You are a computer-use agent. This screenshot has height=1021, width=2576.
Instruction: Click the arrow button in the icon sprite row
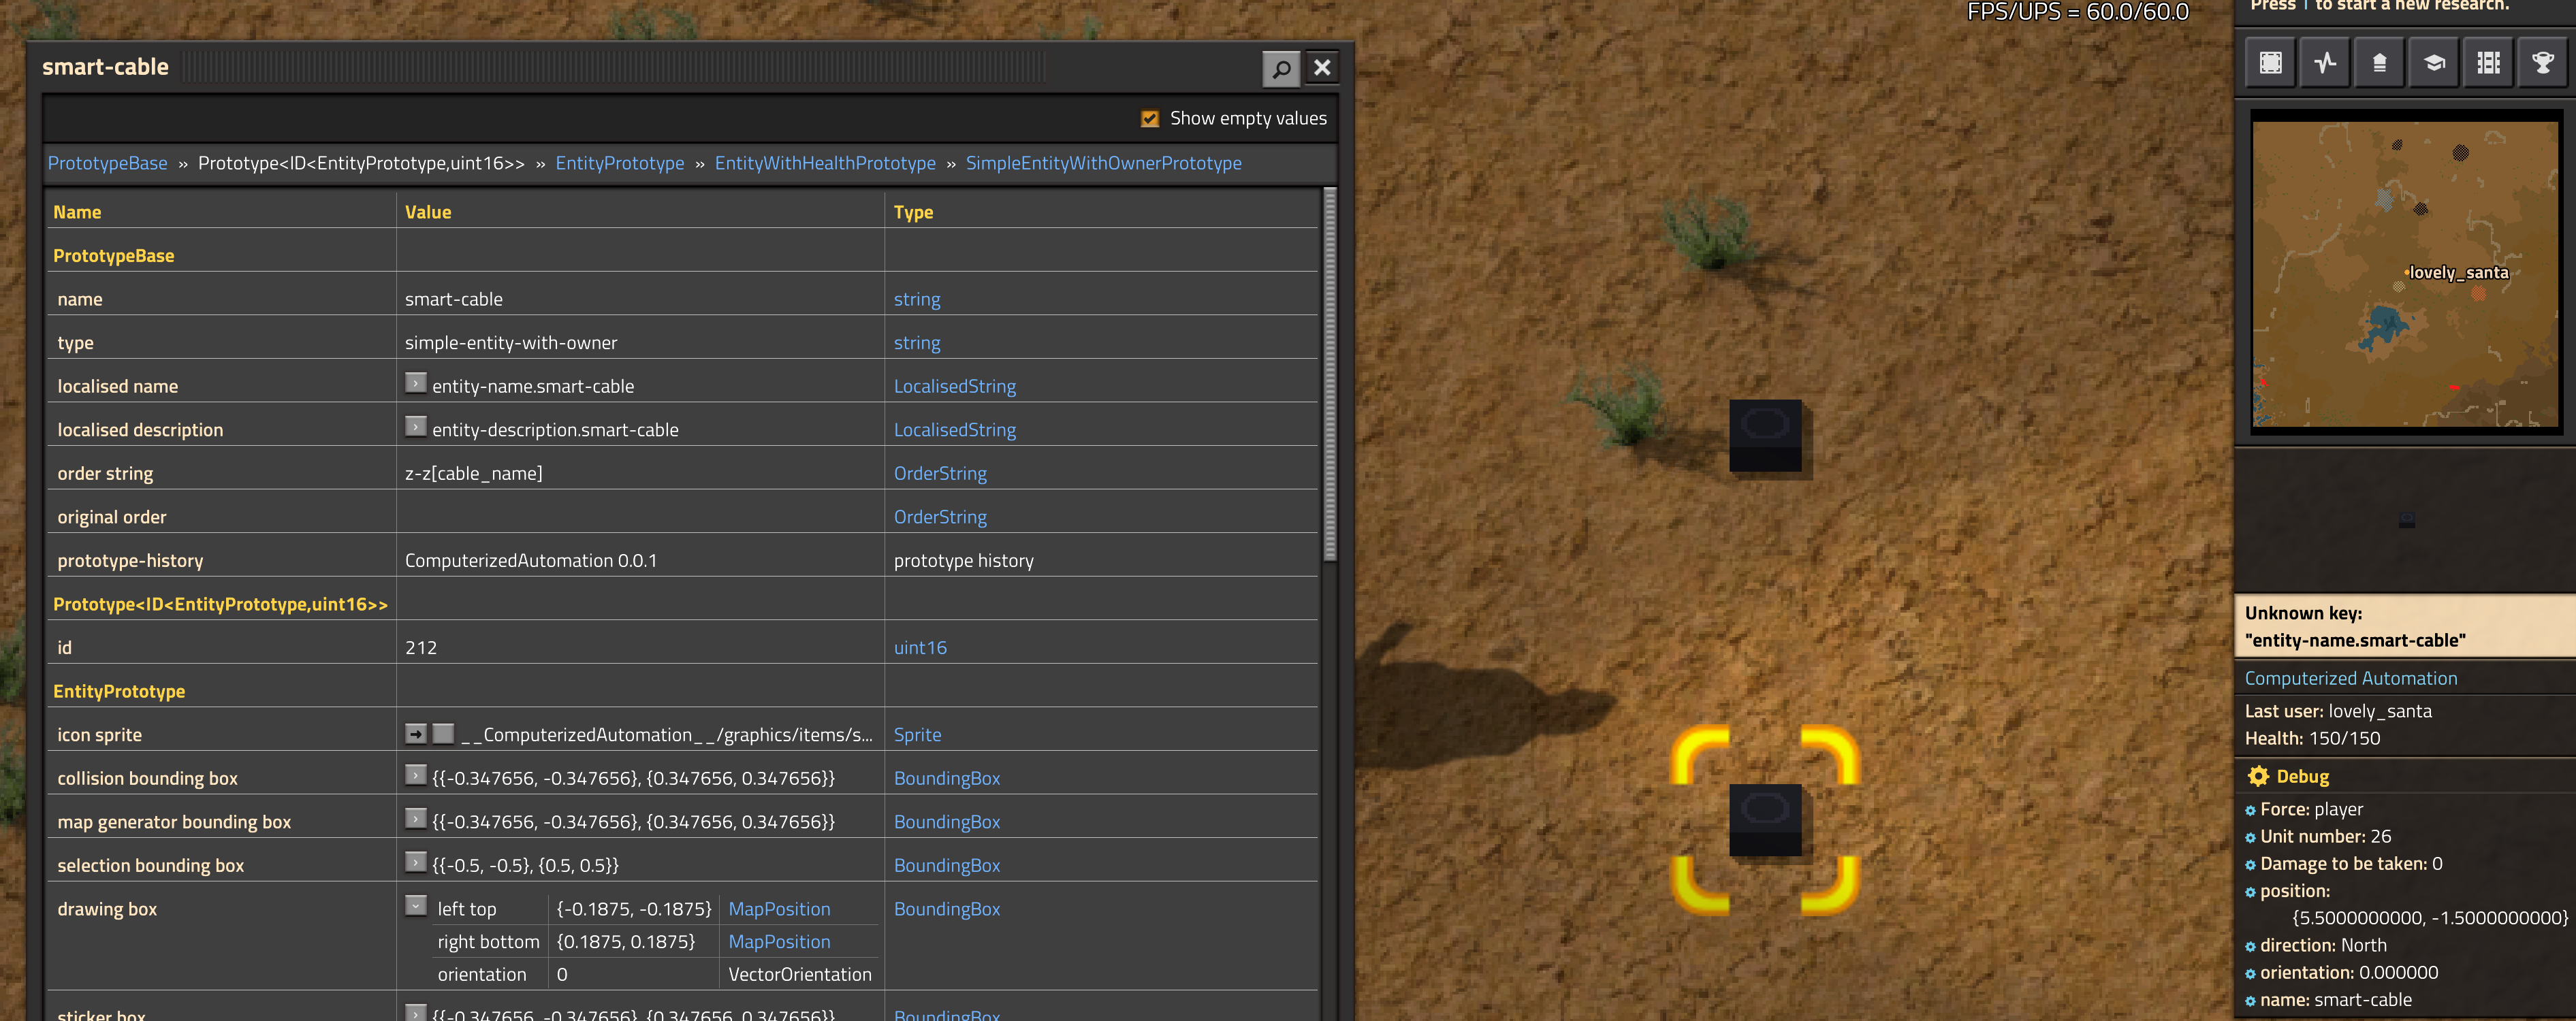[416, 734]
